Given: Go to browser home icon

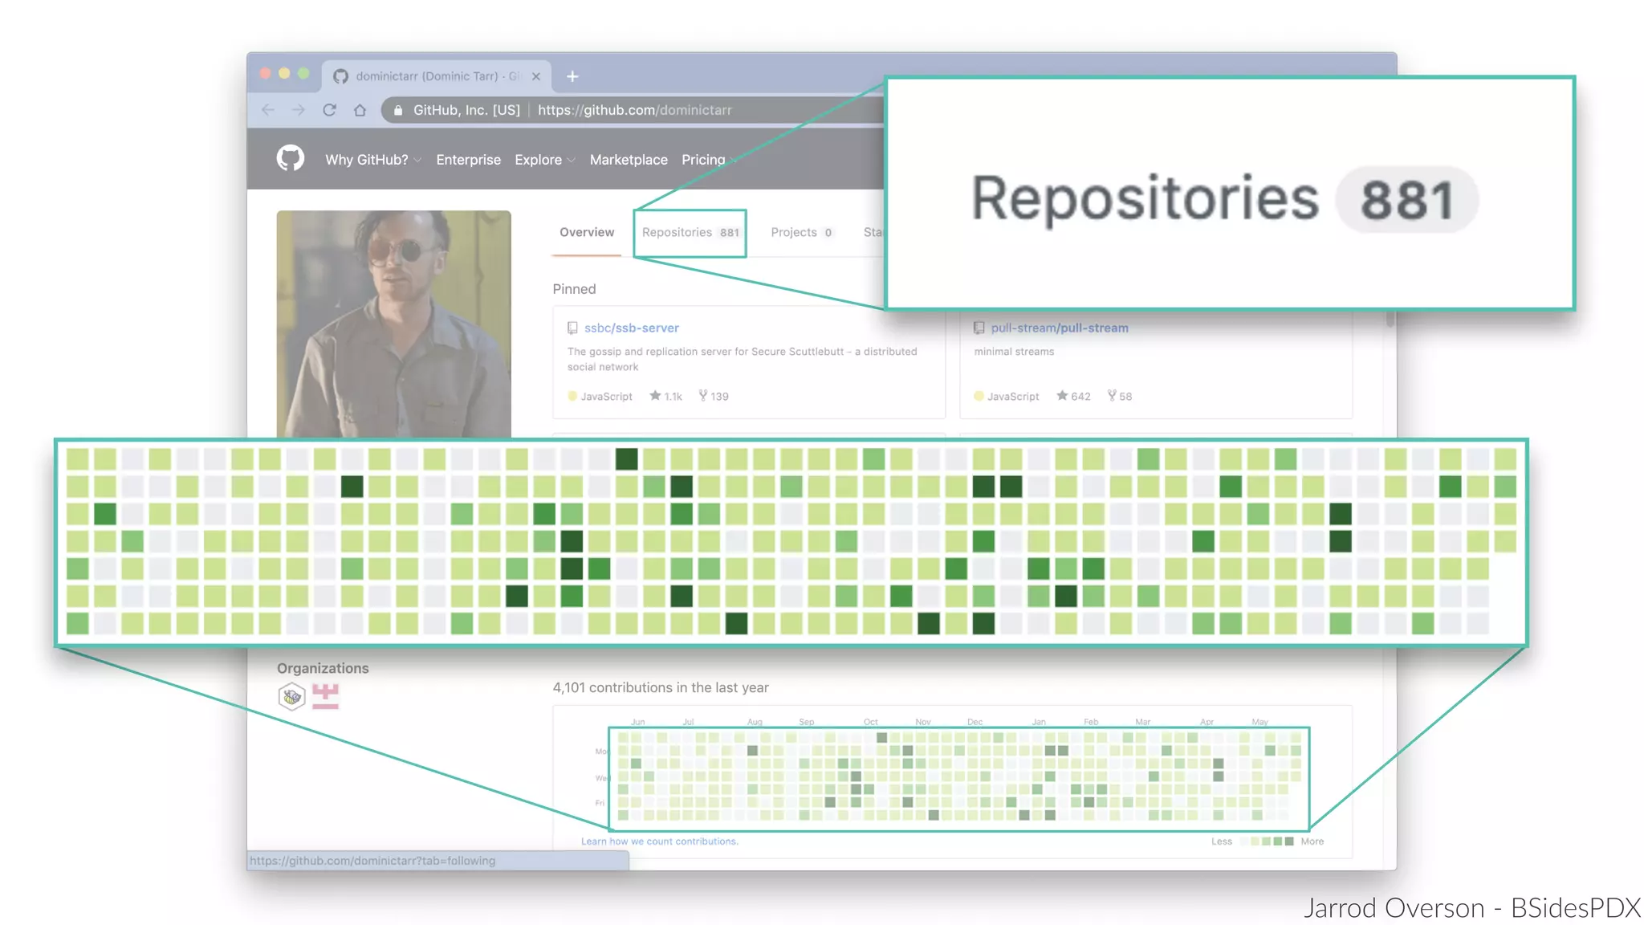Looking at the screenshot, I should click(x=360, y=110).
